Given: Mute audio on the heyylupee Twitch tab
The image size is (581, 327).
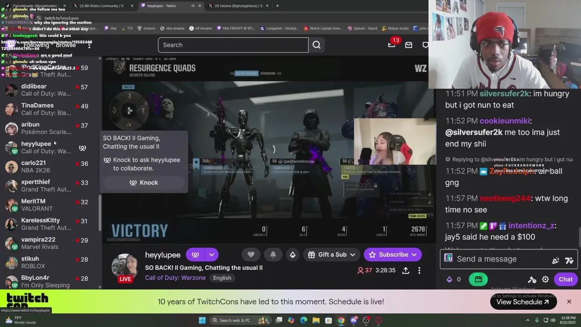Looking at the screenshot, I should 192,6.
